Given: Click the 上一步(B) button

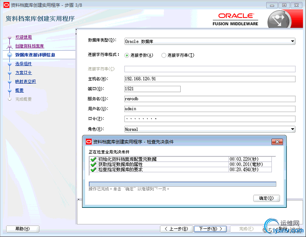Looking at the screenshot, I should point(177,229).
